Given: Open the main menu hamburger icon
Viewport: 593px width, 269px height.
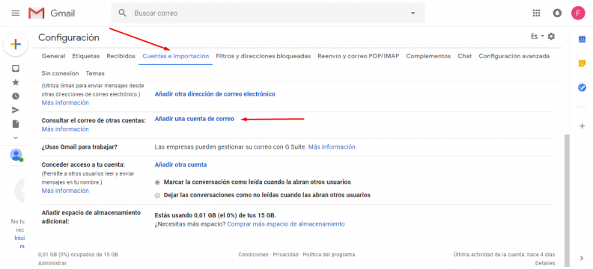Looking at the screenshot, I should (x=16, y=13).
